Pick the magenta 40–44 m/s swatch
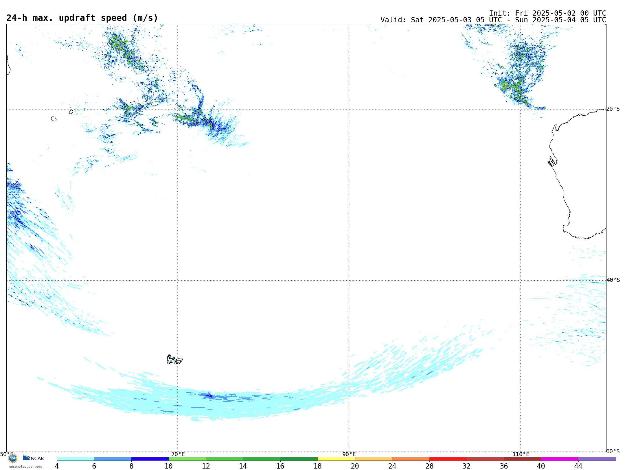Screen dimensions: 625x470 pos(560,459)
